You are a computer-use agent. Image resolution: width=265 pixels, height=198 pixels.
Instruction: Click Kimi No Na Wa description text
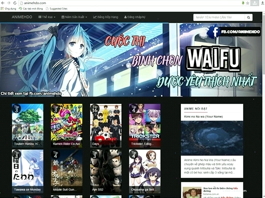pyautogui.click(x=210, y=166)
